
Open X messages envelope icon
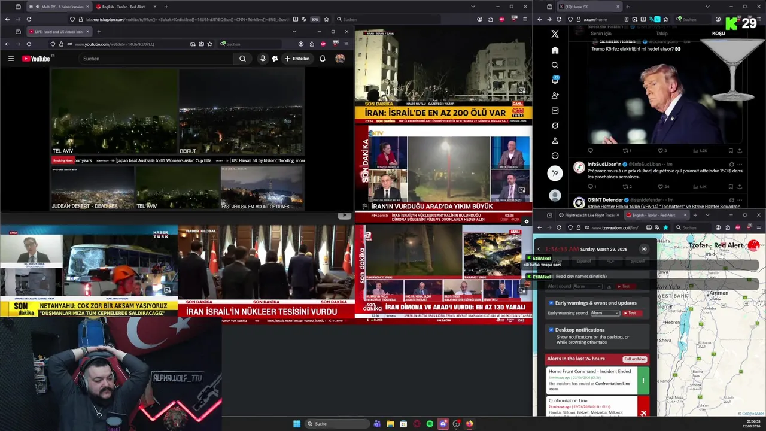pyautogui.click(x=555, y=110)
